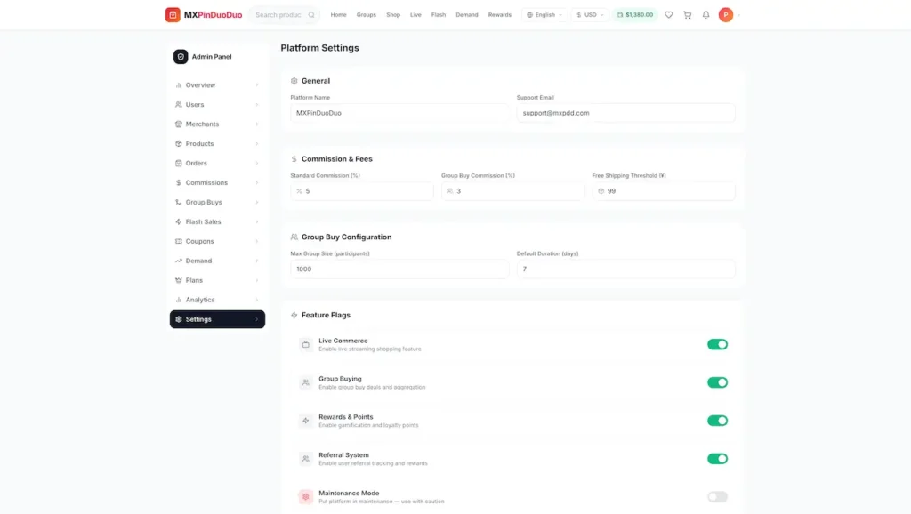Open the USD currency dropdown
Image resolution: width=911 pixels, height=514 pixels.
click(590, 14)
